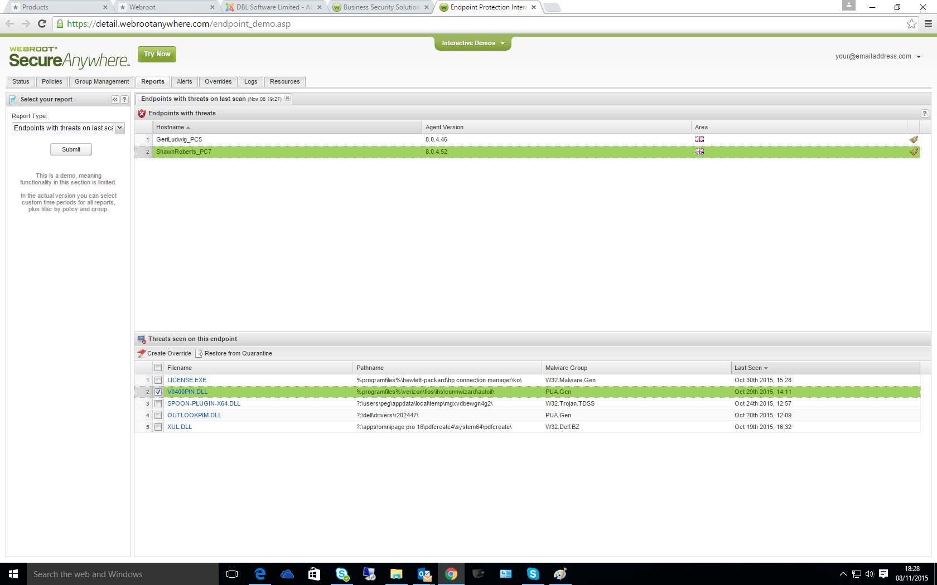
Task: Go back in browser history
Action: (9, 23)
